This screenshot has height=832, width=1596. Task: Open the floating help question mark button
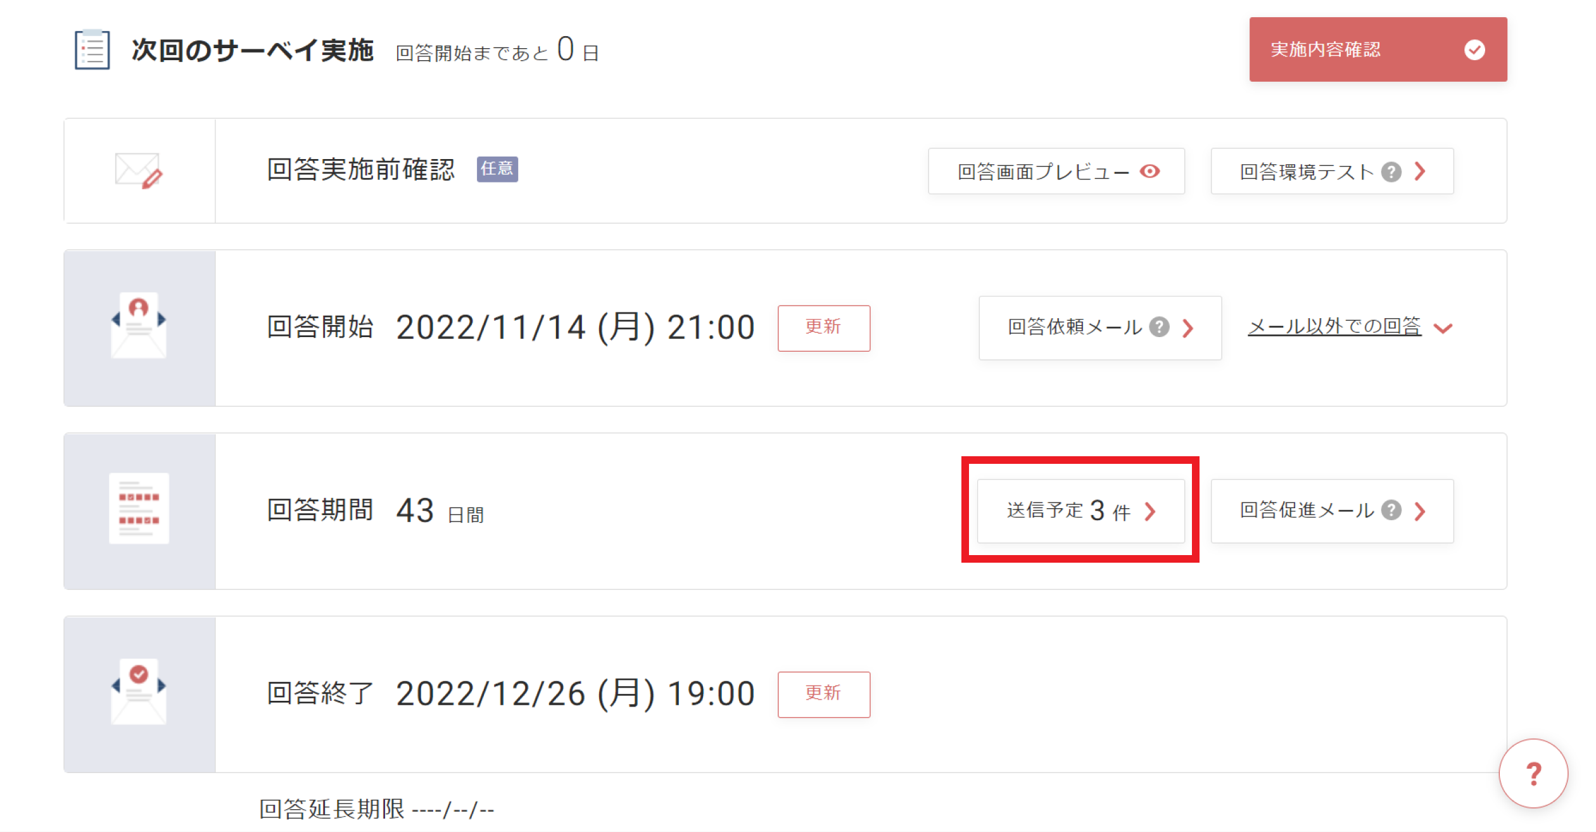coord(1533,773)
